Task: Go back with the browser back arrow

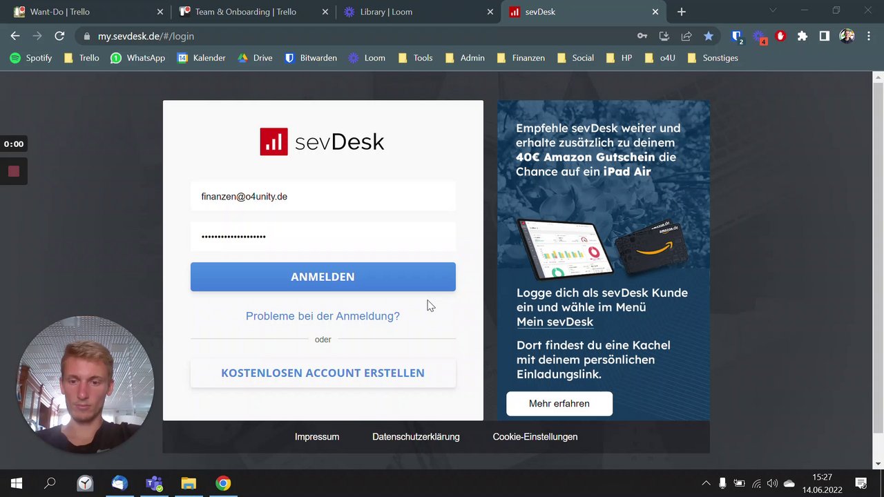Action: point(15,36)
